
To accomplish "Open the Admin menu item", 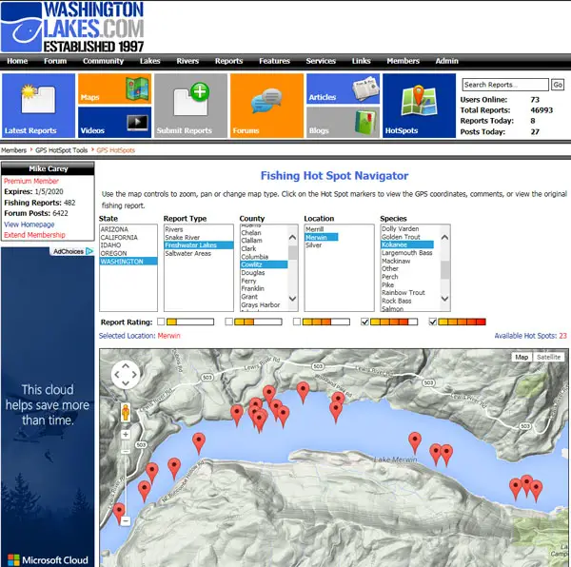I will tap(447, 61).
